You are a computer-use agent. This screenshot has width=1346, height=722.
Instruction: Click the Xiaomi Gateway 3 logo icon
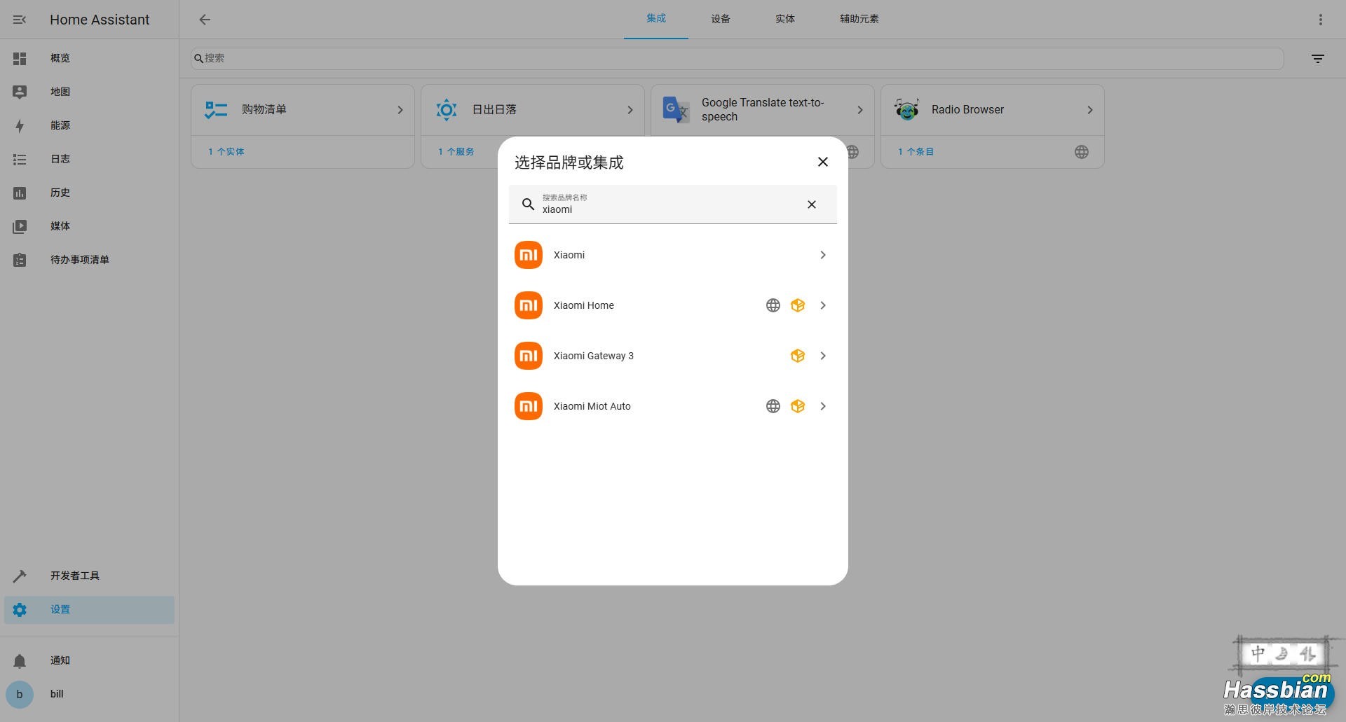[x=529, y=356]
